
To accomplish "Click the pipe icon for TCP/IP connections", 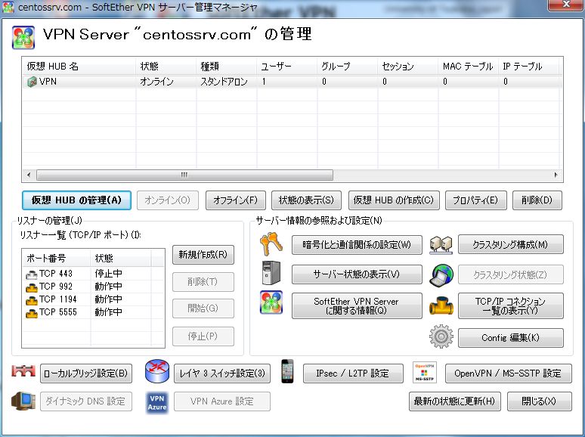I will pyautogui.click(x=440, y=305).
